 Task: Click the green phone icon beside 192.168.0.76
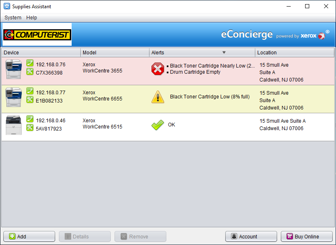(30, 63)
